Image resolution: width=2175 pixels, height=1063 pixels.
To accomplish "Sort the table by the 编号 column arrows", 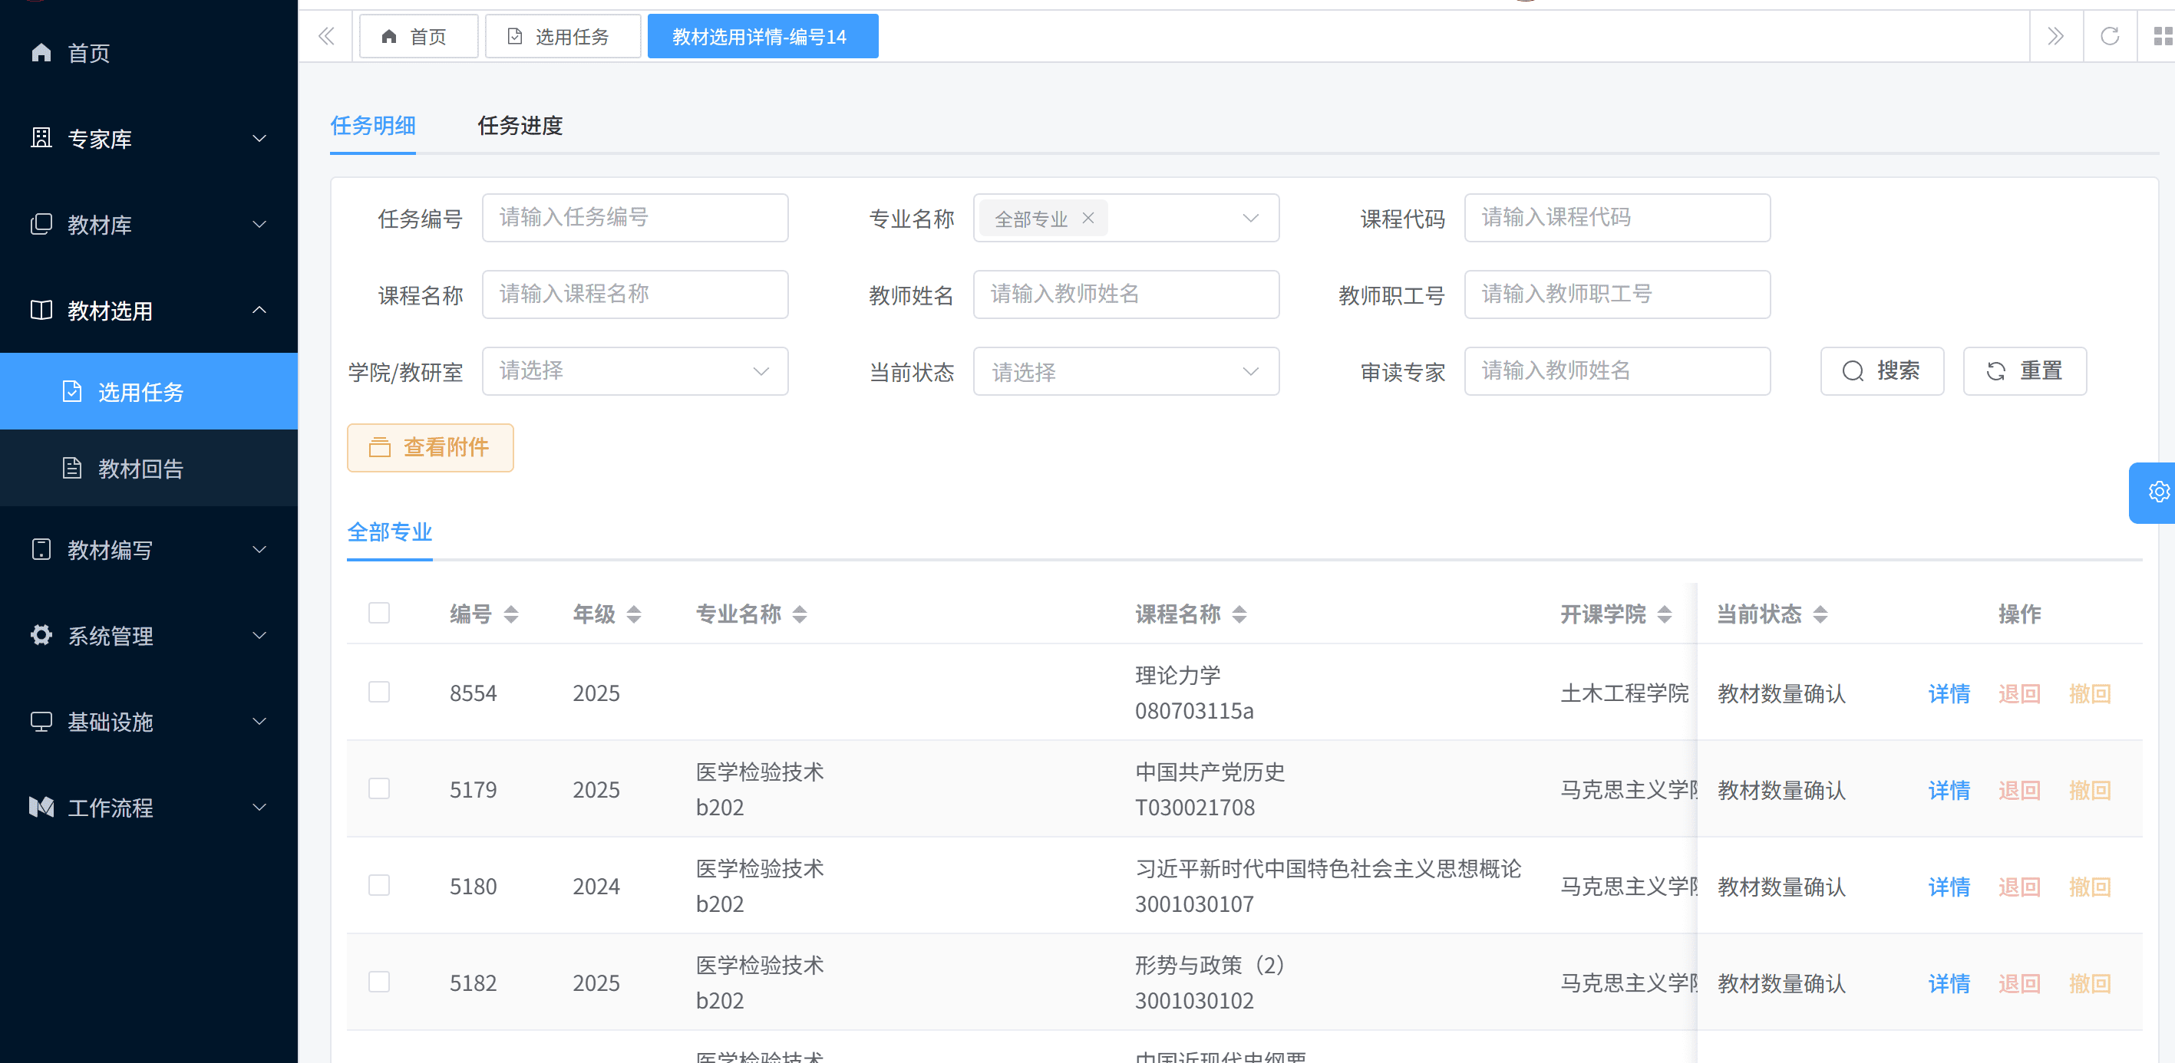I will click(510, 614).
